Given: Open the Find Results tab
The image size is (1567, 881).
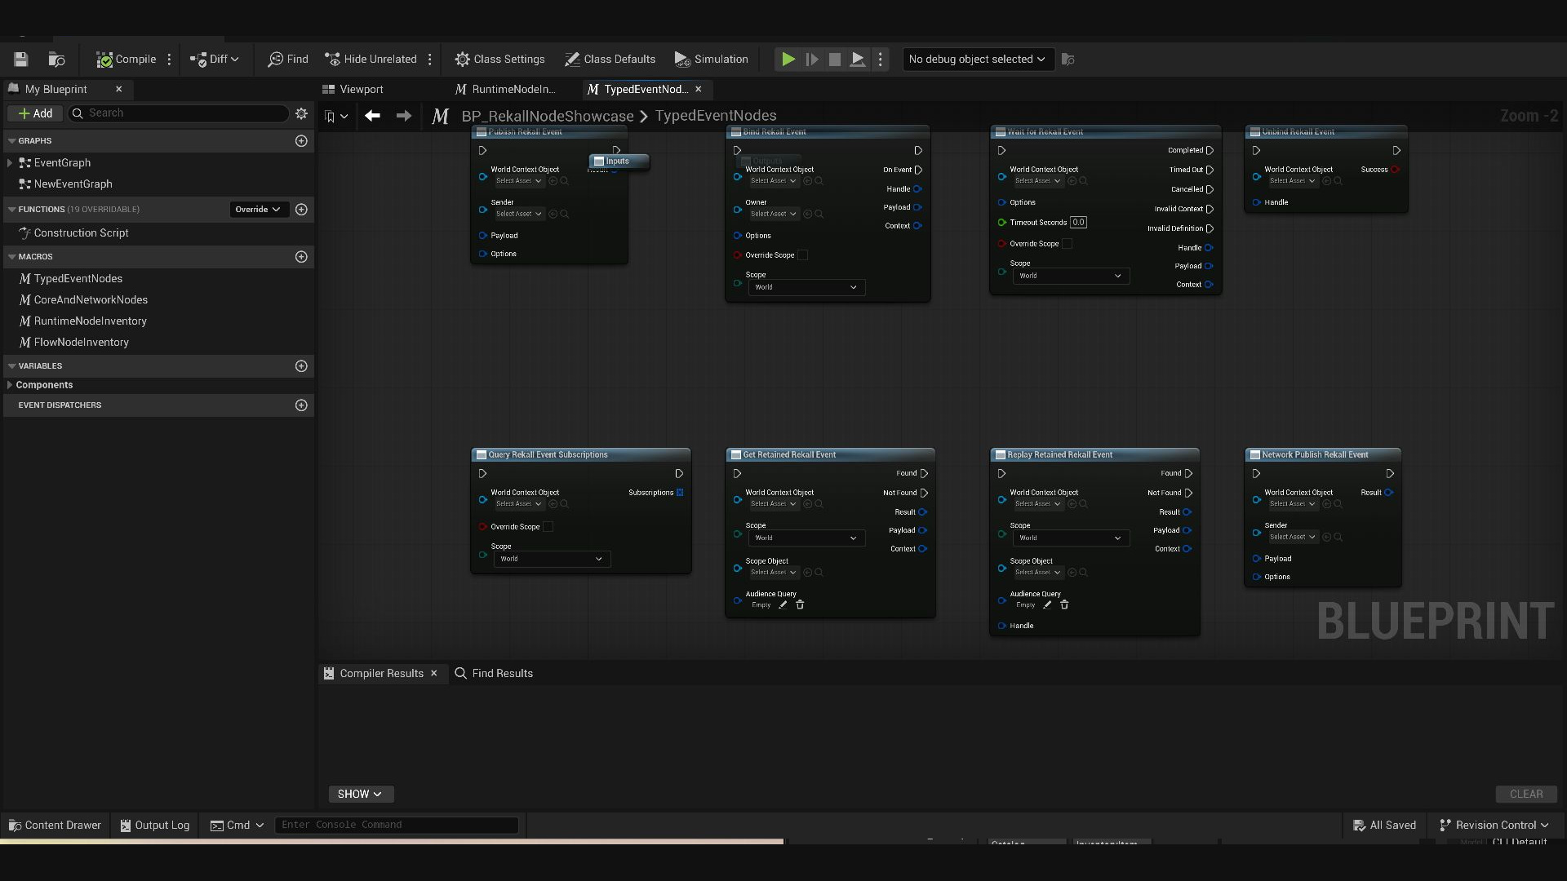Looking at the screenshot, I should 494,674.
